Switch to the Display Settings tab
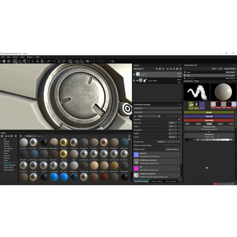Screen dimensions: 237x237 point(157,181)
